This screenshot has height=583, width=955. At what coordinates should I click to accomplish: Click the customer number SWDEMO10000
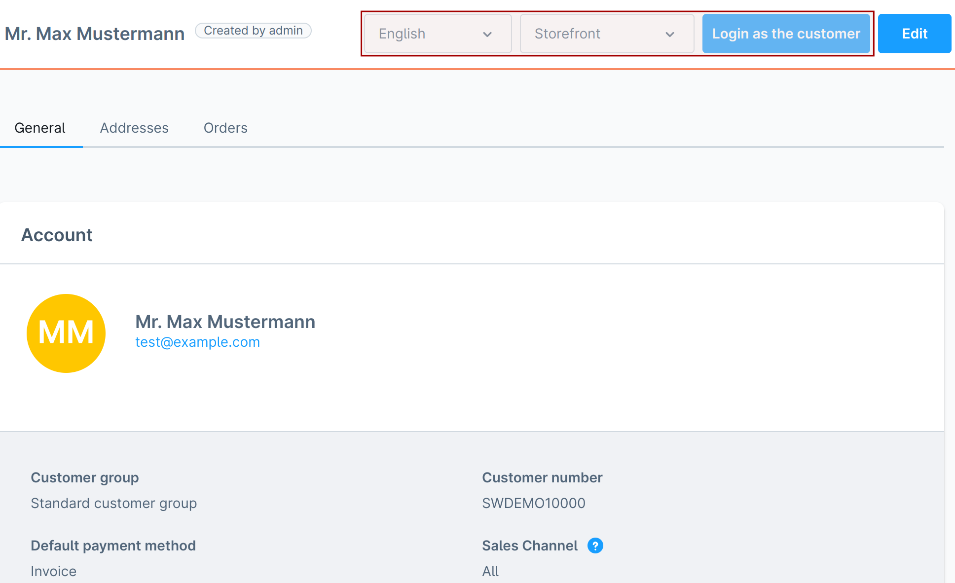click(534, 503)
